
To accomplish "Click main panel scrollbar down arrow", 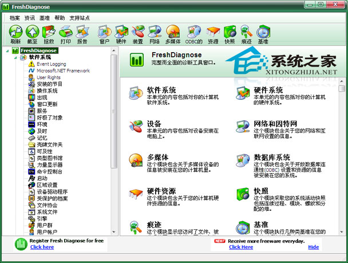I will [x=342, y=232].
